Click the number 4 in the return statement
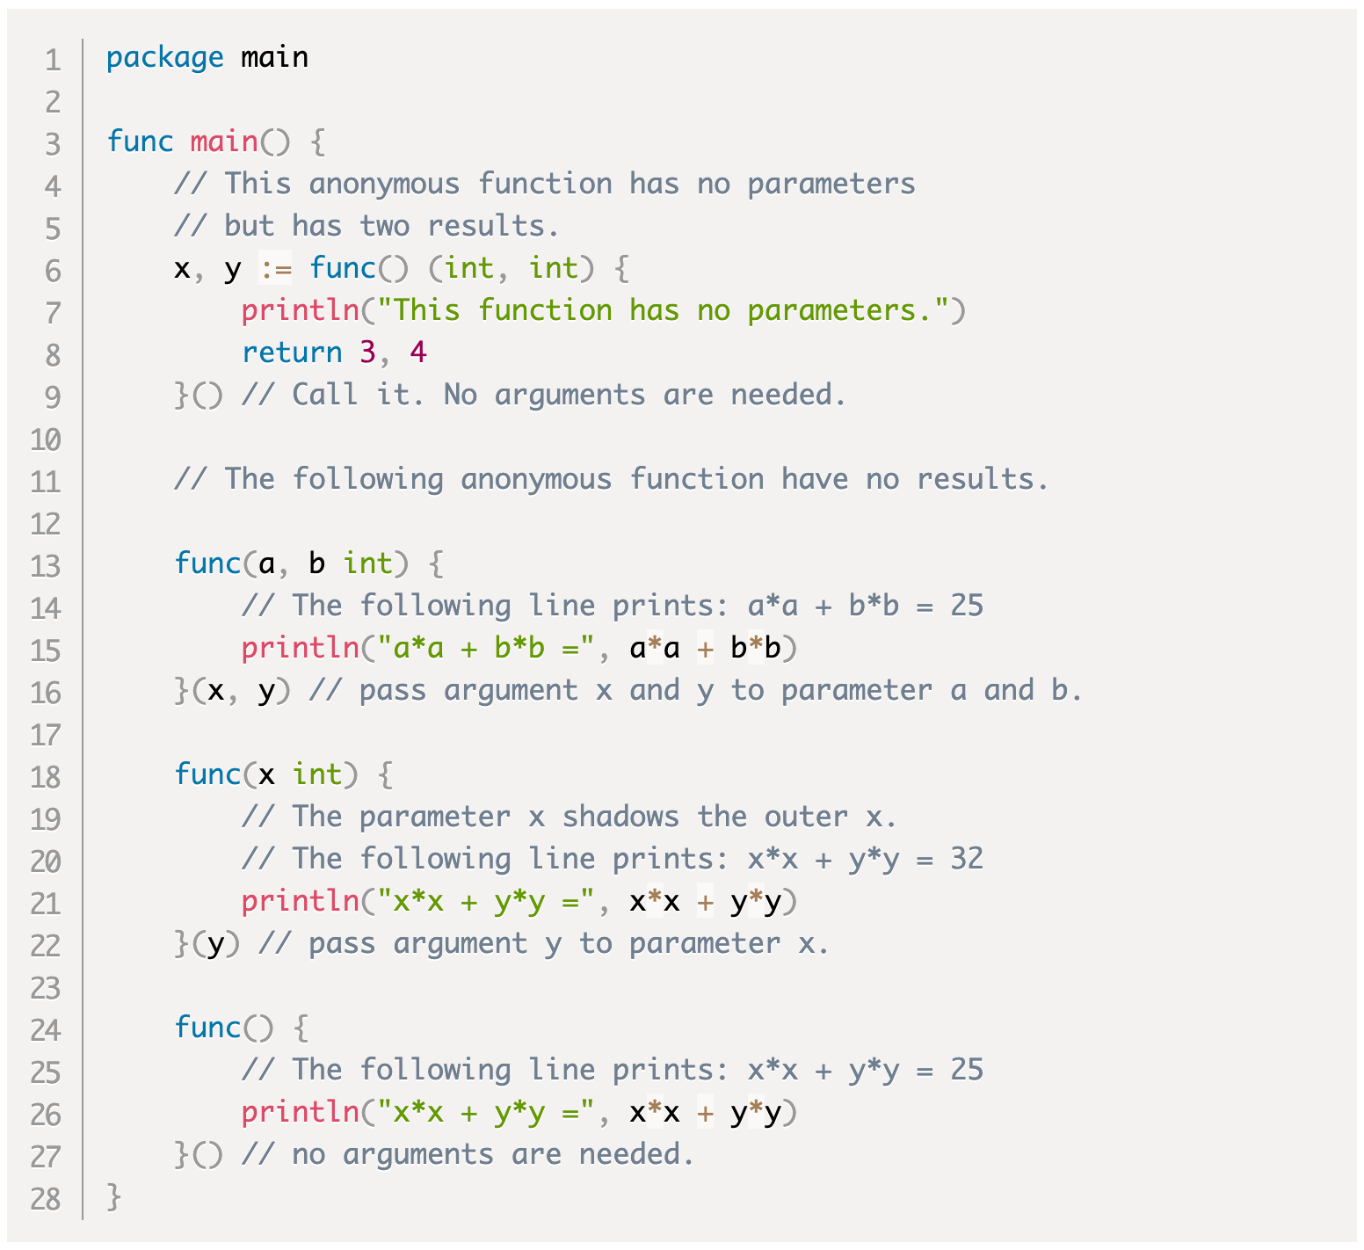Screen dimensions: 1364x1250 (418, 352)
